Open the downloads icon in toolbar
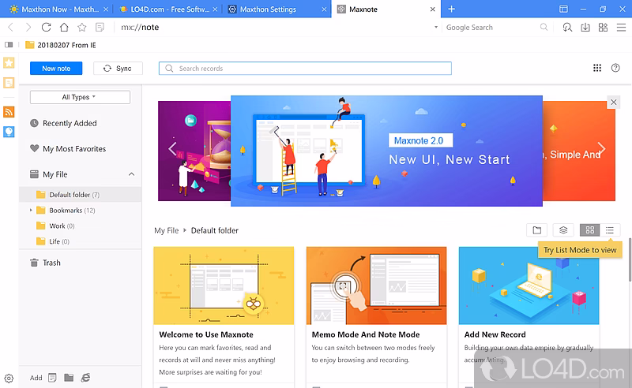This screenshot has width=632, height=388. click(x=585, y=28)
